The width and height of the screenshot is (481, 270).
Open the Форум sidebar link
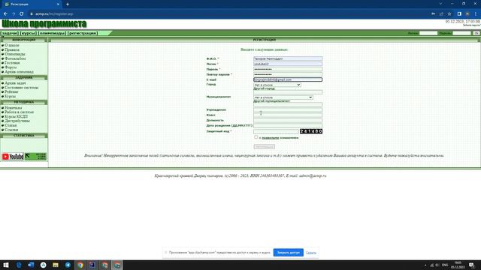11,67
